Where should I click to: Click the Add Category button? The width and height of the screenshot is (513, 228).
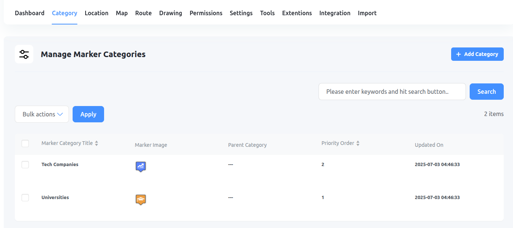point(477,54)
